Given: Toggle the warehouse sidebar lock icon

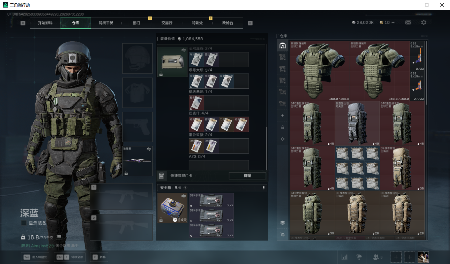Looking at the screenshot, I should point(282,127).
